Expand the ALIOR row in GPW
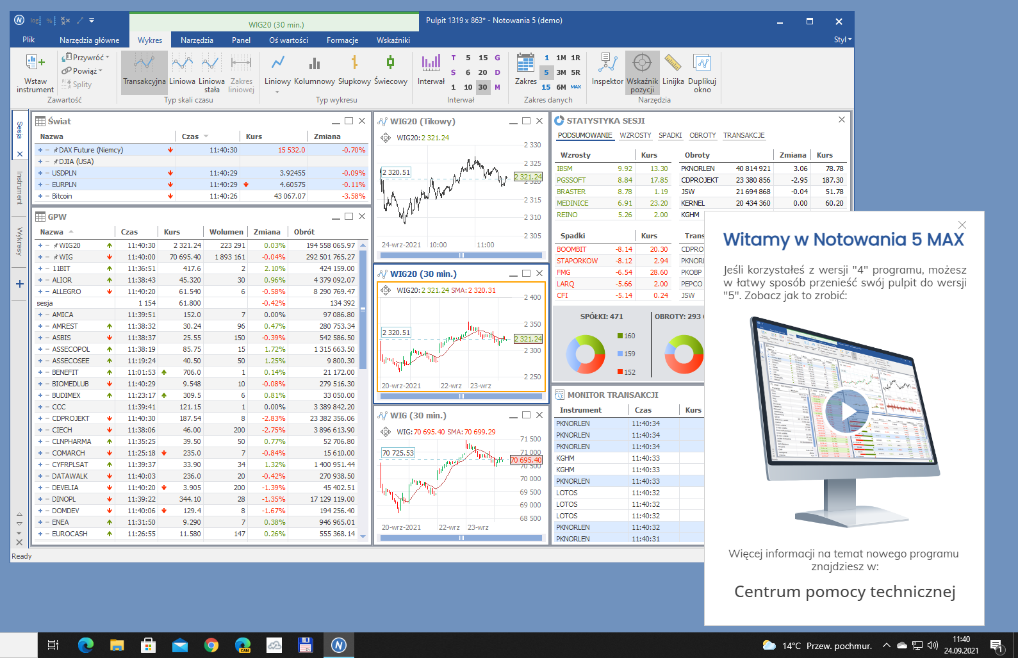1018x658 pixels. coord(40,280)
